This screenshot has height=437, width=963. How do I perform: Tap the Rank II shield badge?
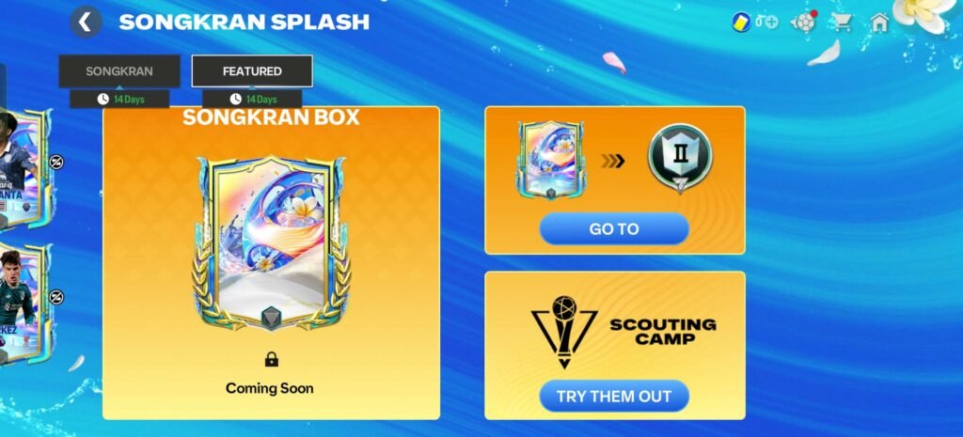point(680,157)
